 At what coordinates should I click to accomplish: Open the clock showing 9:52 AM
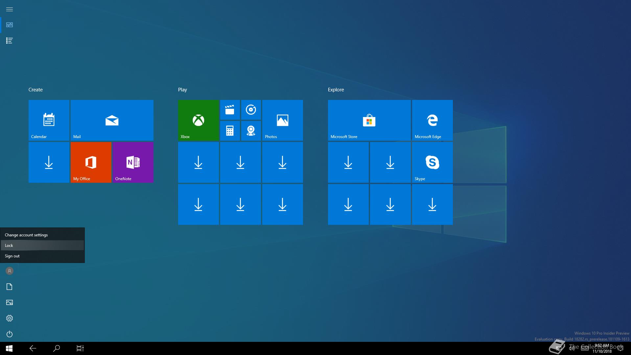602,348
